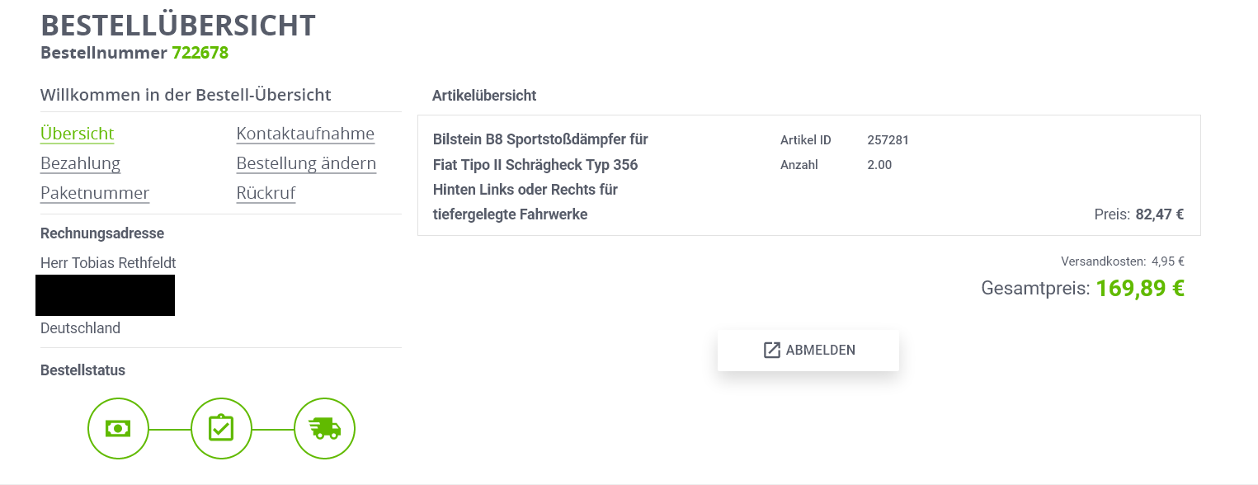Click the Versandkosten amount 4,95 €

[x=1168, y=261]
